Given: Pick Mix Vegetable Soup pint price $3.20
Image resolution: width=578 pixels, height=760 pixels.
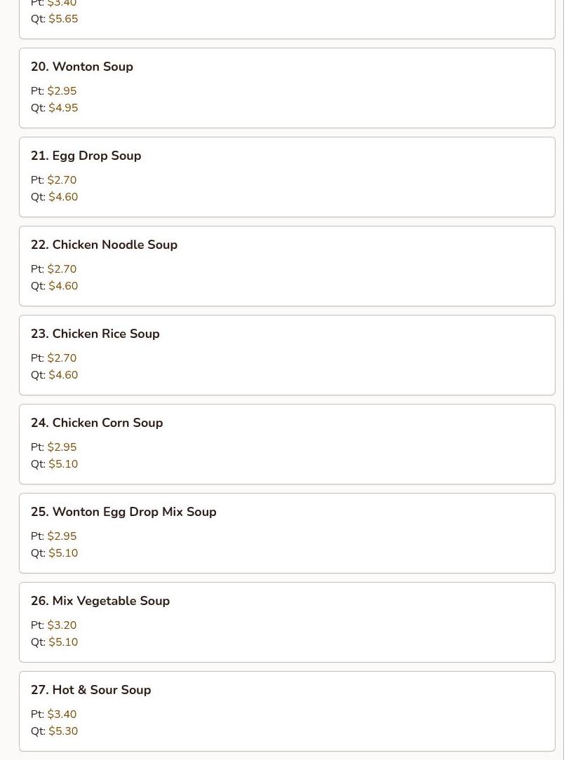Looking at the screenshot, I should coord(62,625).
